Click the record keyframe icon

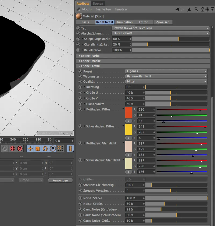pyautogui.click(x=5, y=149)
